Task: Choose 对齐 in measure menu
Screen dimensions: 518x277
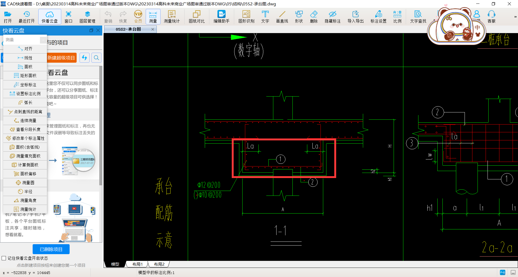Action: point(25,49)
